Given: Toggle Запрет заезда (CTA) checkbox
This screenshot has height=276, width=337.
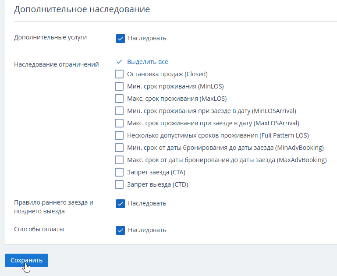Looking at the screenshot, I should tap(119, 172).
